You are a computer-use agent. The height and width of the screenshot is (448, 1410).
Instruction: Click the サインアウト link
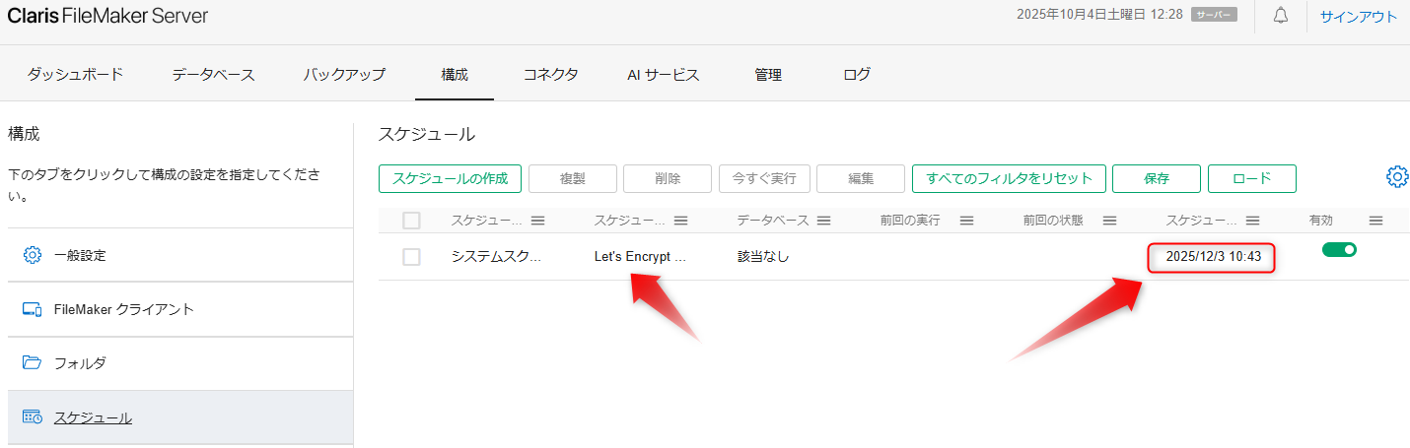[x=1358, y=17]
